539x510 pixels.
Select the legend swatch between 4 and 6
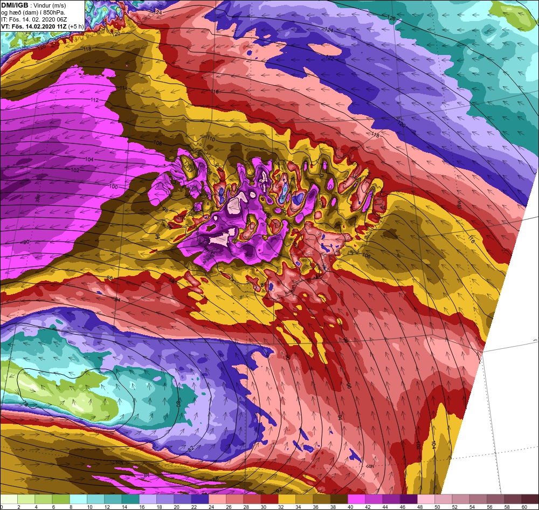[44, 499]
